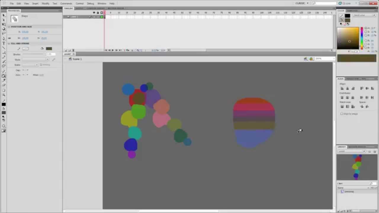Click the lock-all-layers icon in timeline header

pos(98,13)
